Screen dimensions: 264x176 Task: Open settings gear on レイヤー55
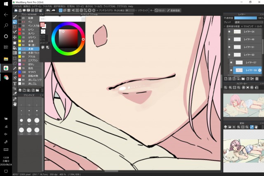(x=260, y=71)
